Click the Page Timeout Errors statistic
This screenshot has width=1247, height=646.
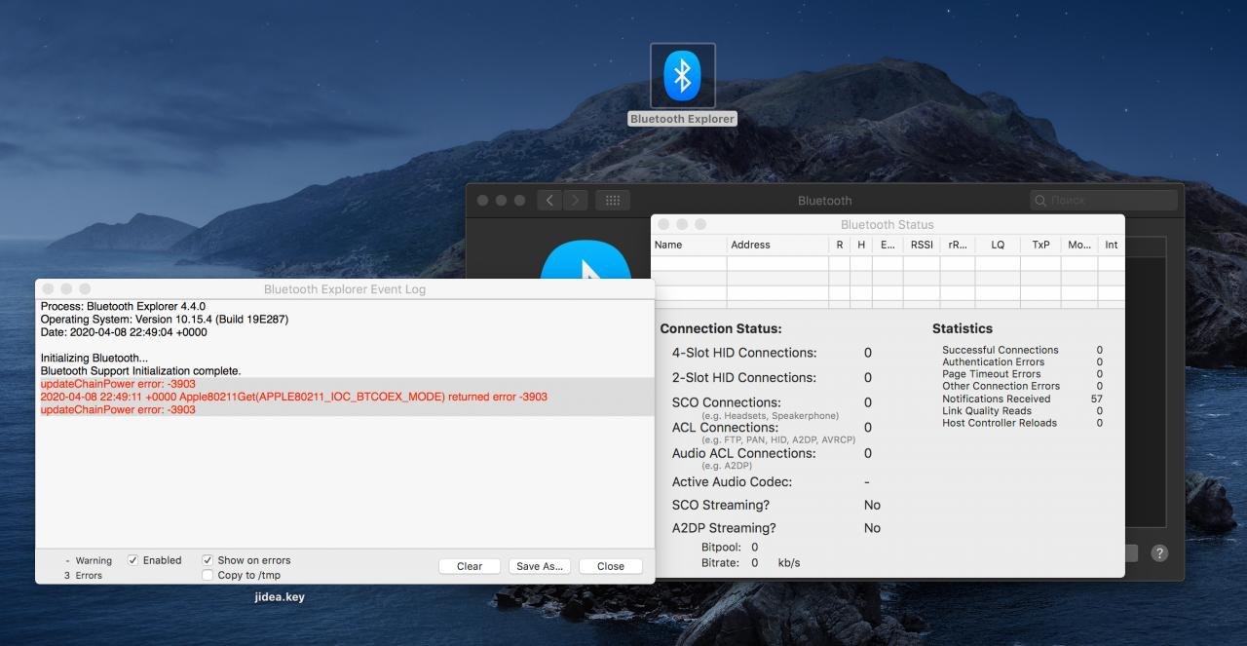pos(992,374)
